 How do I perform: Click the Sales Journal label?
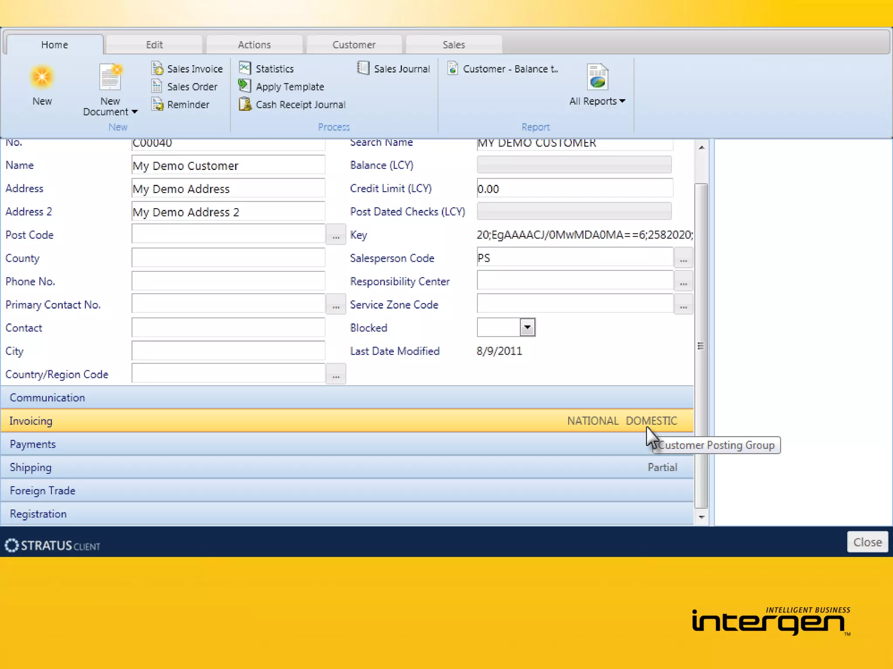(x=402, y=69)
